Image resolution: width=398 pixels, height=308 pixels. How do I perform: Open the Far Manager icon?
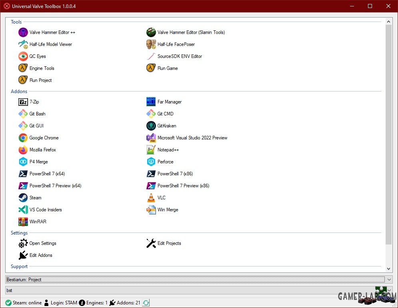151,102
